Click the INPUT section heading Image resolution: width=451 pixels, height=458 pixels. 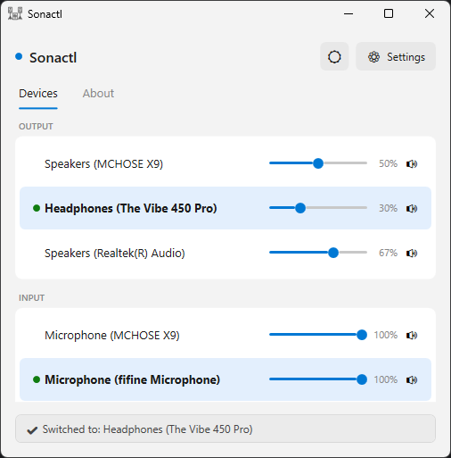(x=32, y=298)
